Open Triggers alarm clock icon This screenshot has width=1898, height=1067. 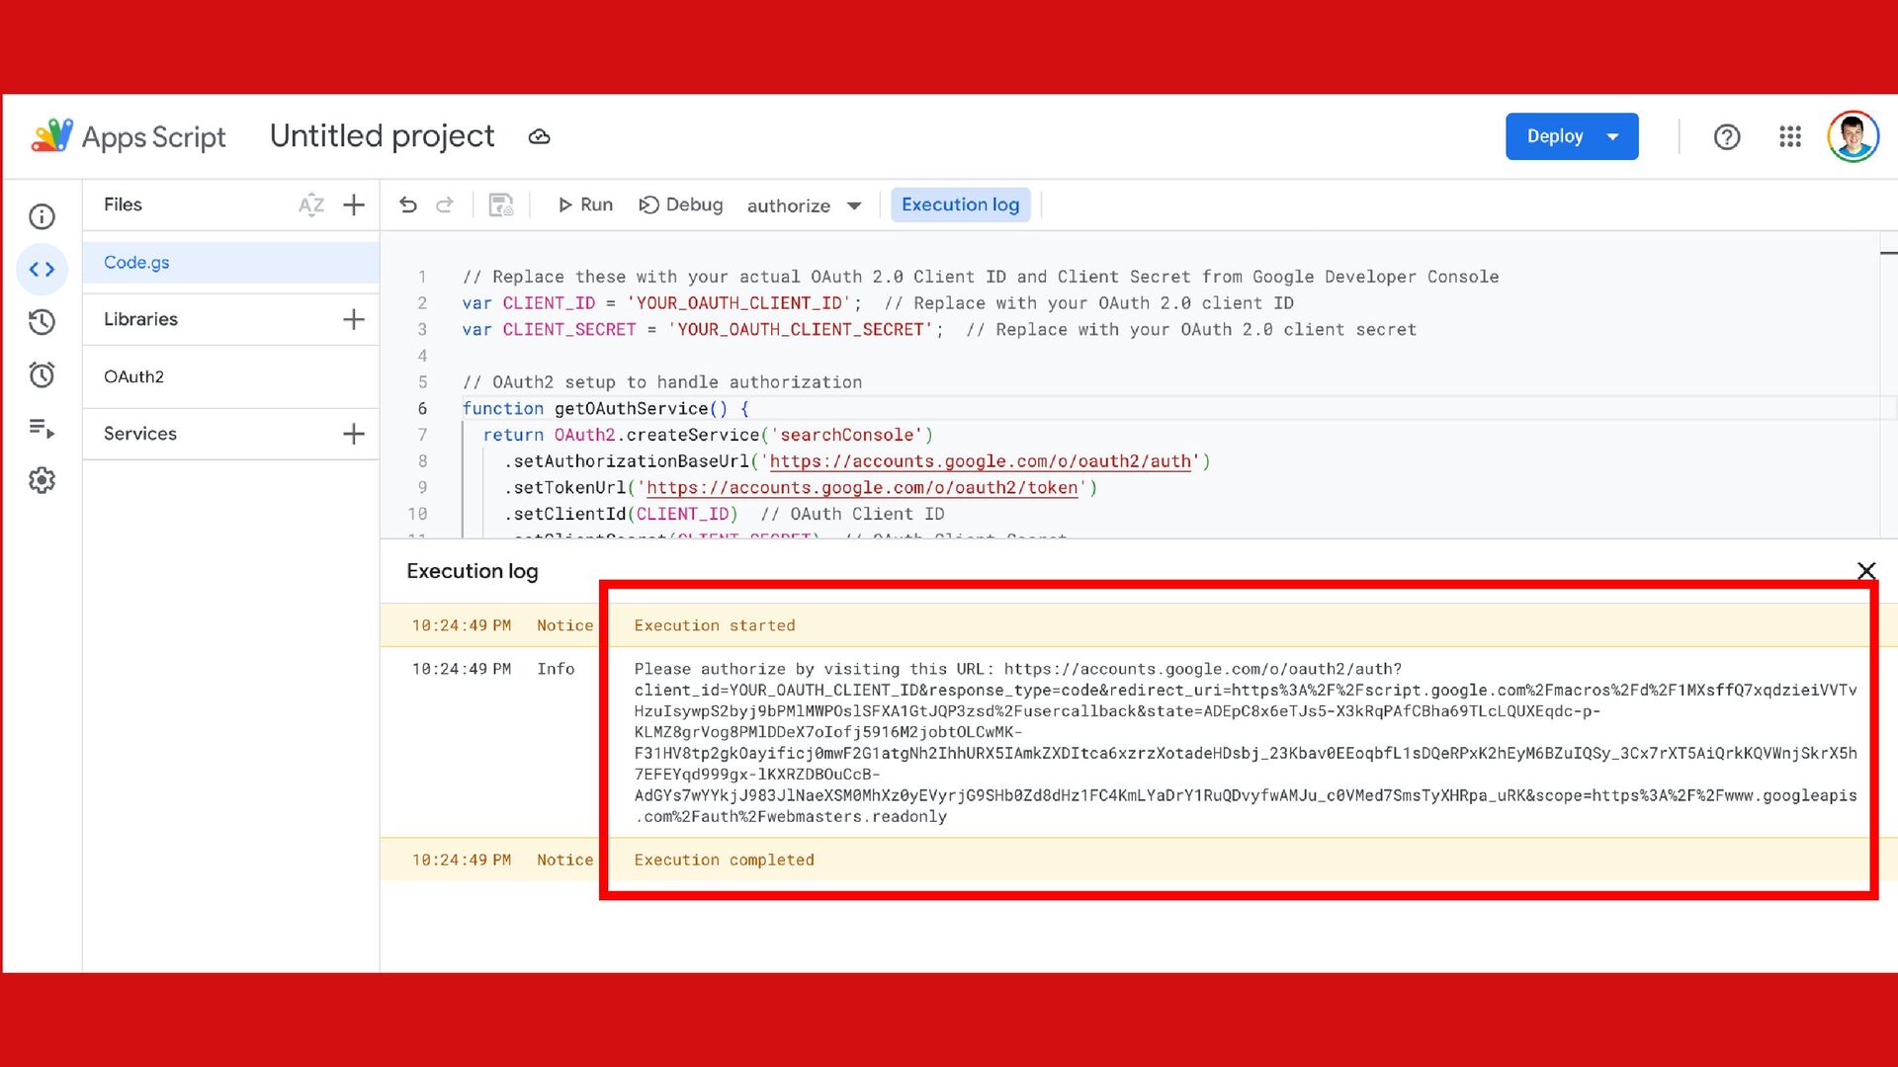(x=42, y=374)
